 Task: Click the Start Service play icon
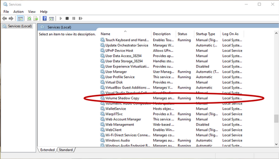(61, 18)
